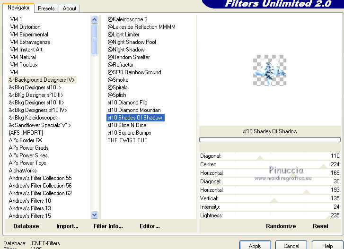344x249 pixels.
Task: Click the filter preview thumbnail
Action: click(x=270, y=70)
